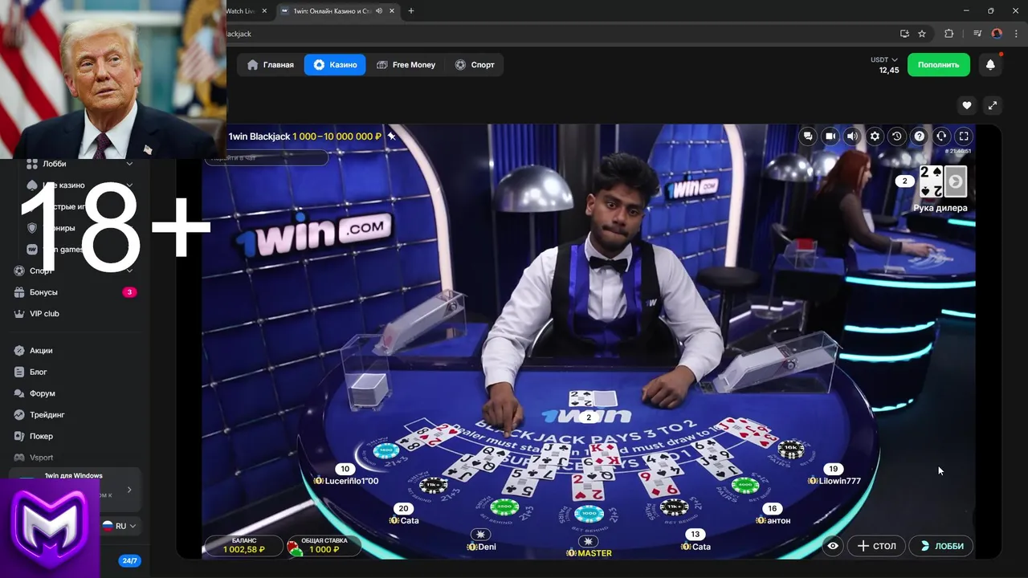Click the СТОЛ add table button
The height and width of the screenshot is (578, 1028).
click(x=876, y=546)
